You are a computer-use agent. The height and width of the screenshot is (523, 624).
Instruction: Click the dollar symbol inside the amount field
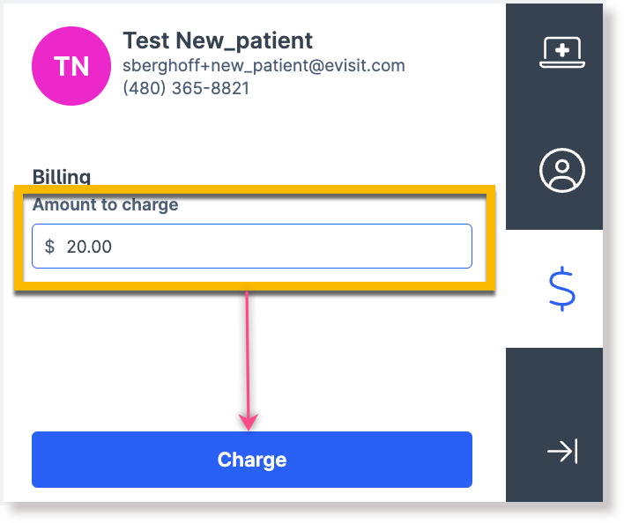pyautogui.click(x=49, y=247)
